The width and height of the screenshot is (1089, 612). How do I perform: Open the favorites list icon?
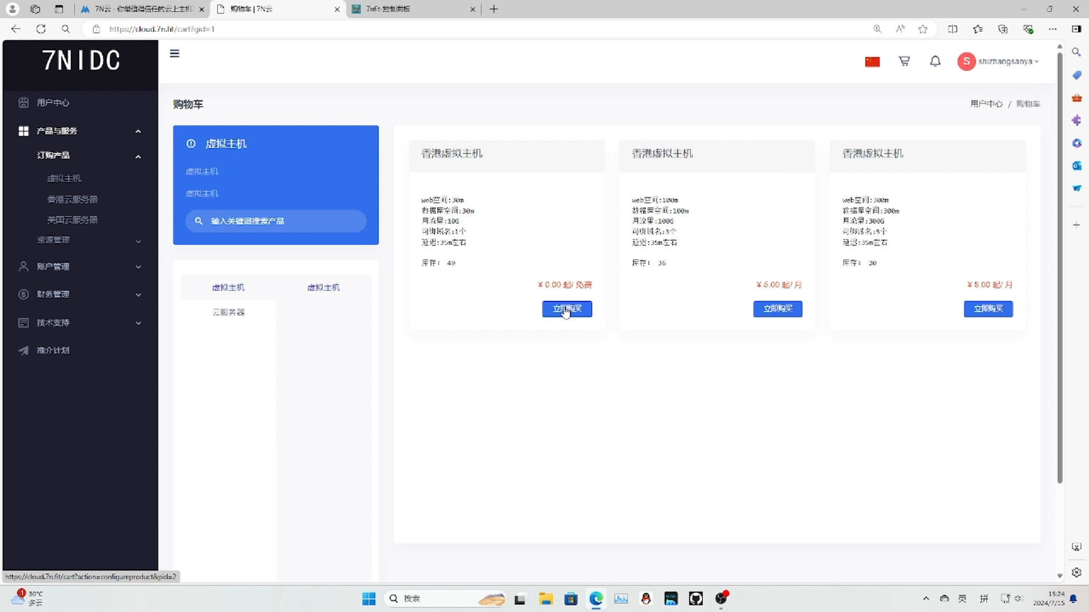[978, 29]
